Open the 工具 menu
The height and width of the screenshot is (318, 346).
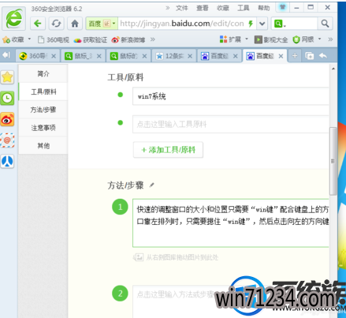click(244, 8)
